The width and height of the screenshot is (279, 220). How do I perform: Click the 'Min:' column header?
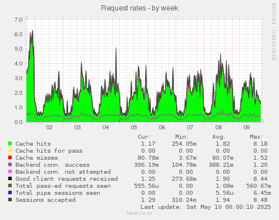pyautogui.click(x=181, y=137)
